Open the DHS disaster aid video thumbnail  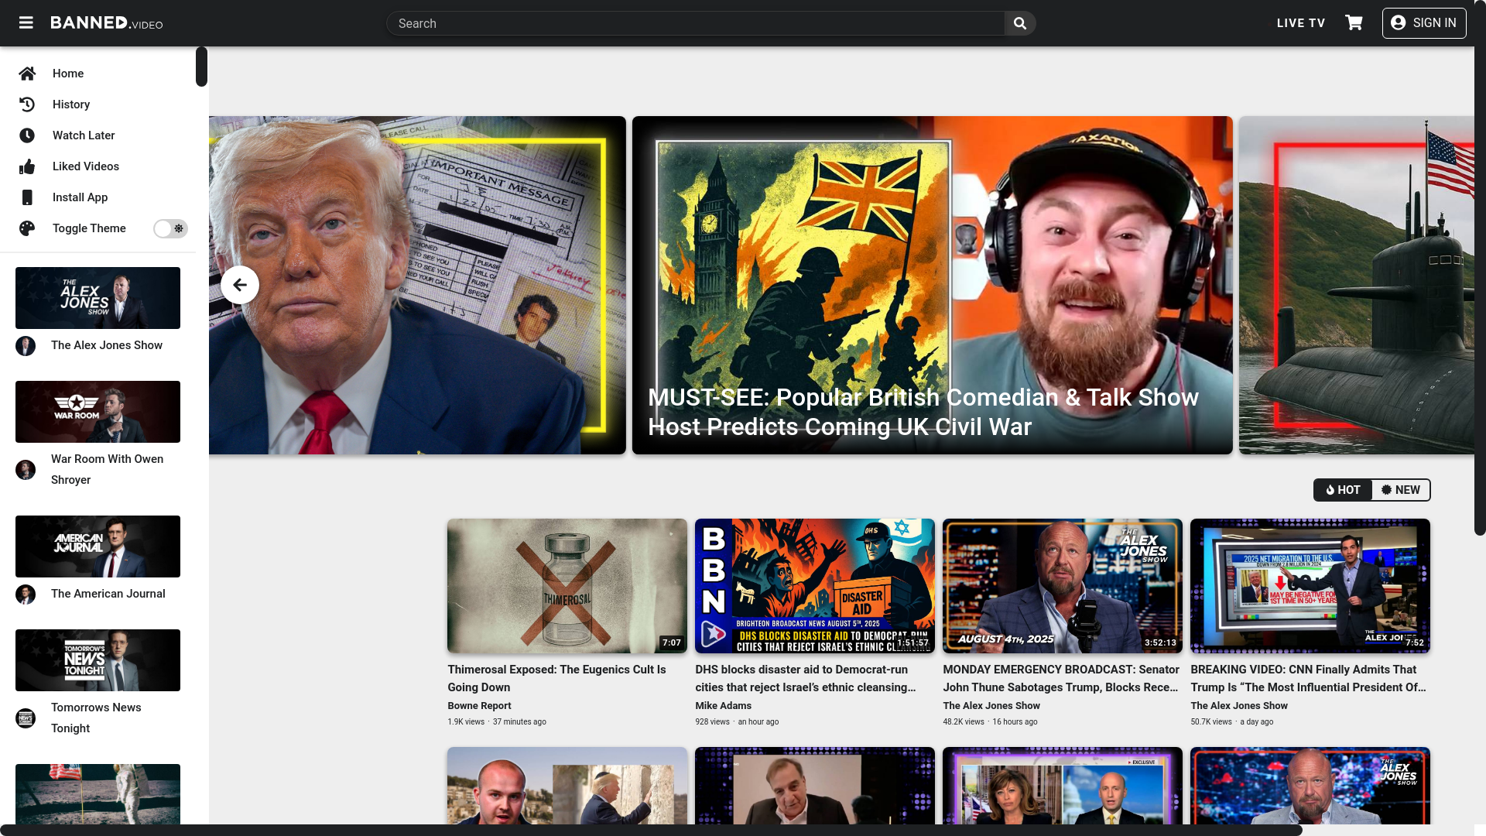(x=815, y=586)
